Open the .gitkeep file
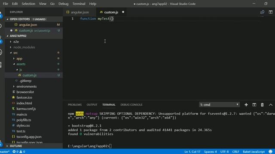275x154 pixels. coord(34,81)
